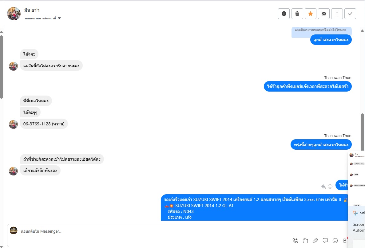
Task: Type in the Messenger reply field
Action: click(154, 231)
